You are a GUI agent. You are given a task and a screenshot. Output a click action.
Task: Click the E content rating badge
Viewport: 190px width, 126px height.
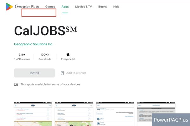(x=68, y=55)
